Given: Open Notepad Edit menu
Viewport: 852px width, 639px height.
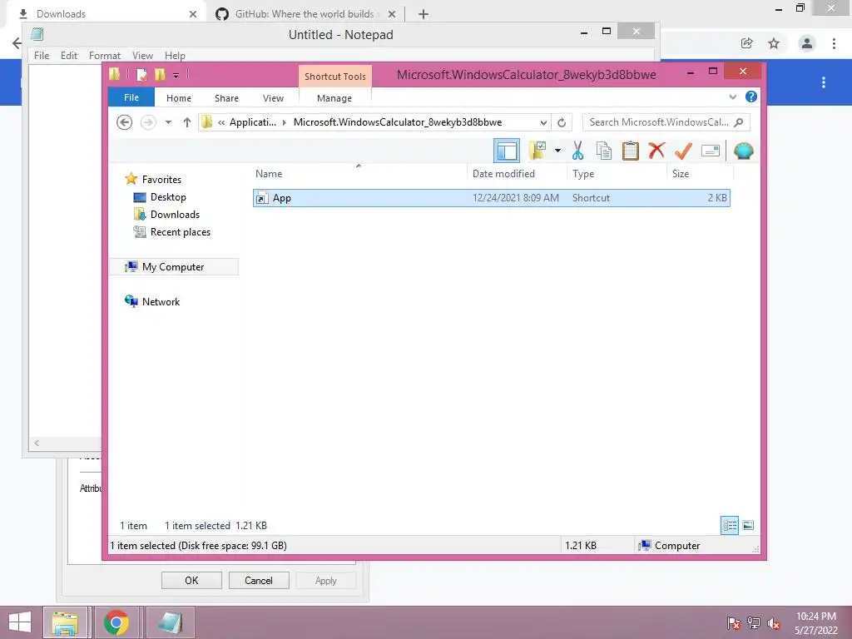Looking at the screenshot, I should pos(69,56).
